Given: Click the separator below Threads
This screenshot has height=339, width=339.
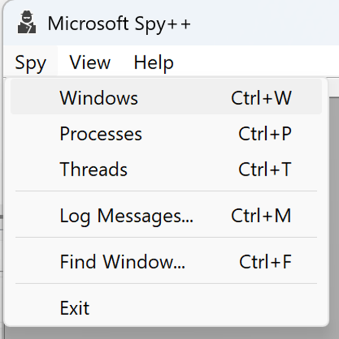Looking at the screenshot, I should [166, 191].
